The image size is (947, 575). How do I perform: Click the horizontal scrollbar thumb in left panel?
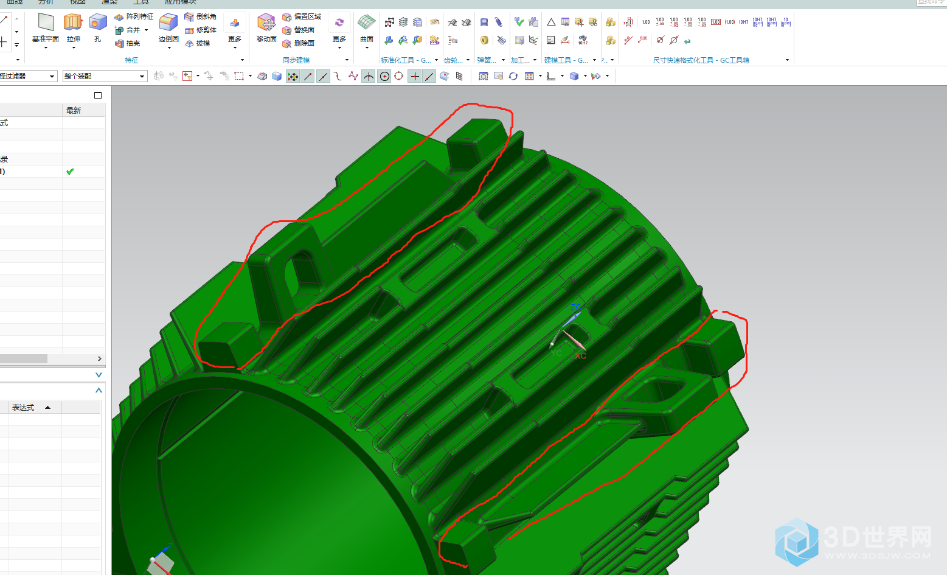[24, 358]
